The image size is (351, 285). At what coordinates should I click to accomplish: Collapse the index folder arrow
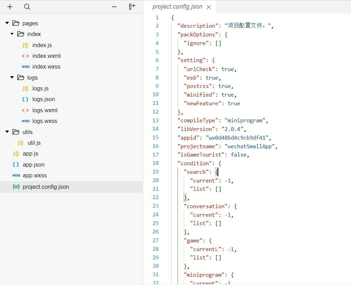[x=12, y=34]
